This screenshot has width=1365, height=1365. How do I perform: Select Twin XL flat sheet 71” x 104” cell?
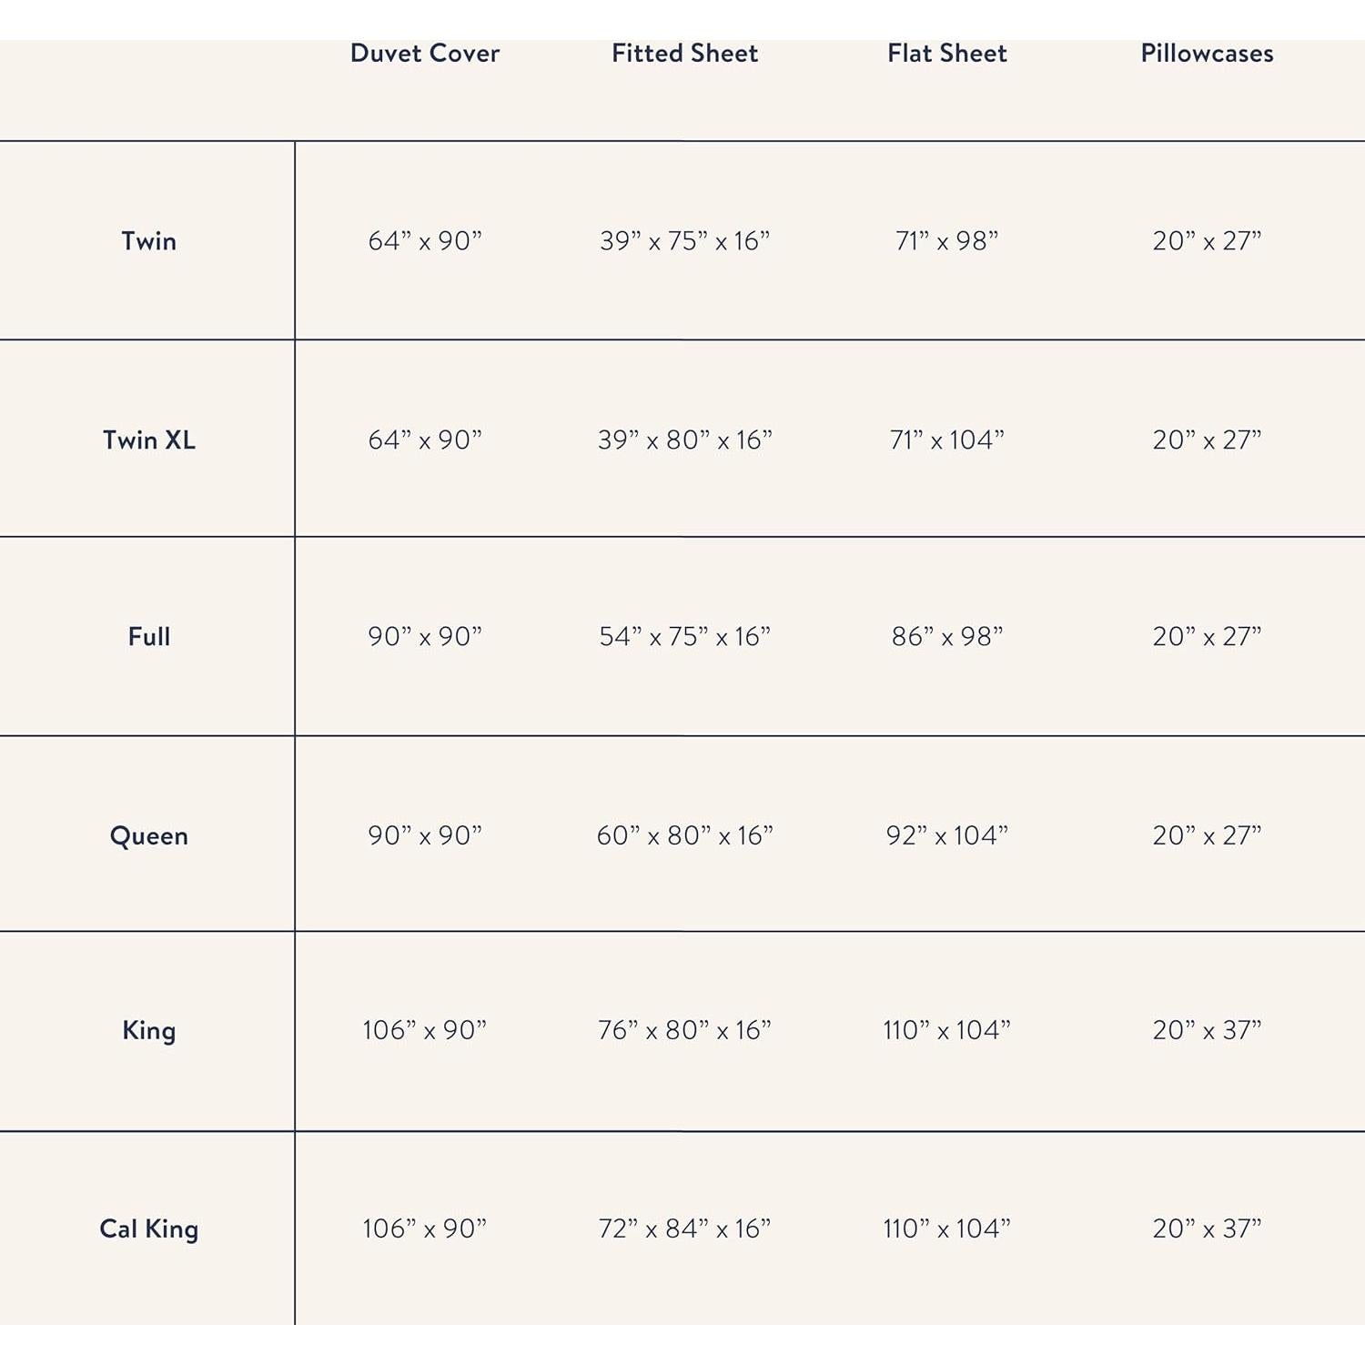[x=946, y=440]
